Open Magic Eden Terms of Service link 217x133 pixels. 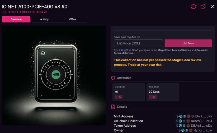[175, 50]
